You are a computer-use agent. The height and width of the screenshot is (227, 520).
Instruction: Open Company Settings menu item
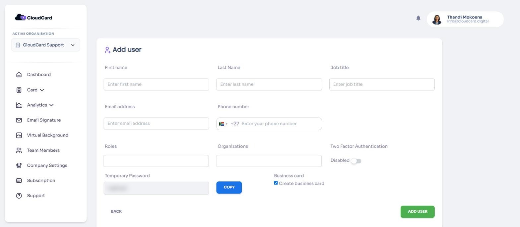click(47, 166)
